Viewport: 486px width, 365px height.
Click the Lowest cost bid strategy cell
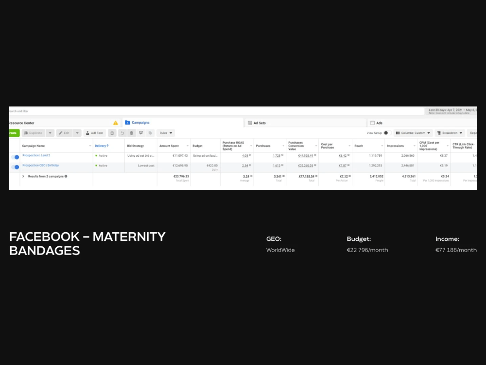[146, 166]
